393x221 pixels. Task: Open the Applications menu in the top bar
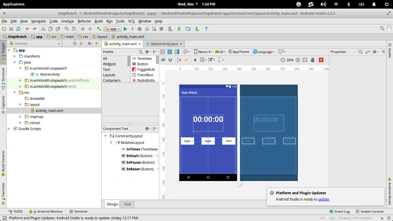click(x=14, y=4)
